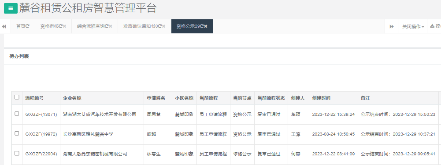Click the 当前流程状态 column header

pyautogui.click(x=271, y=98)
